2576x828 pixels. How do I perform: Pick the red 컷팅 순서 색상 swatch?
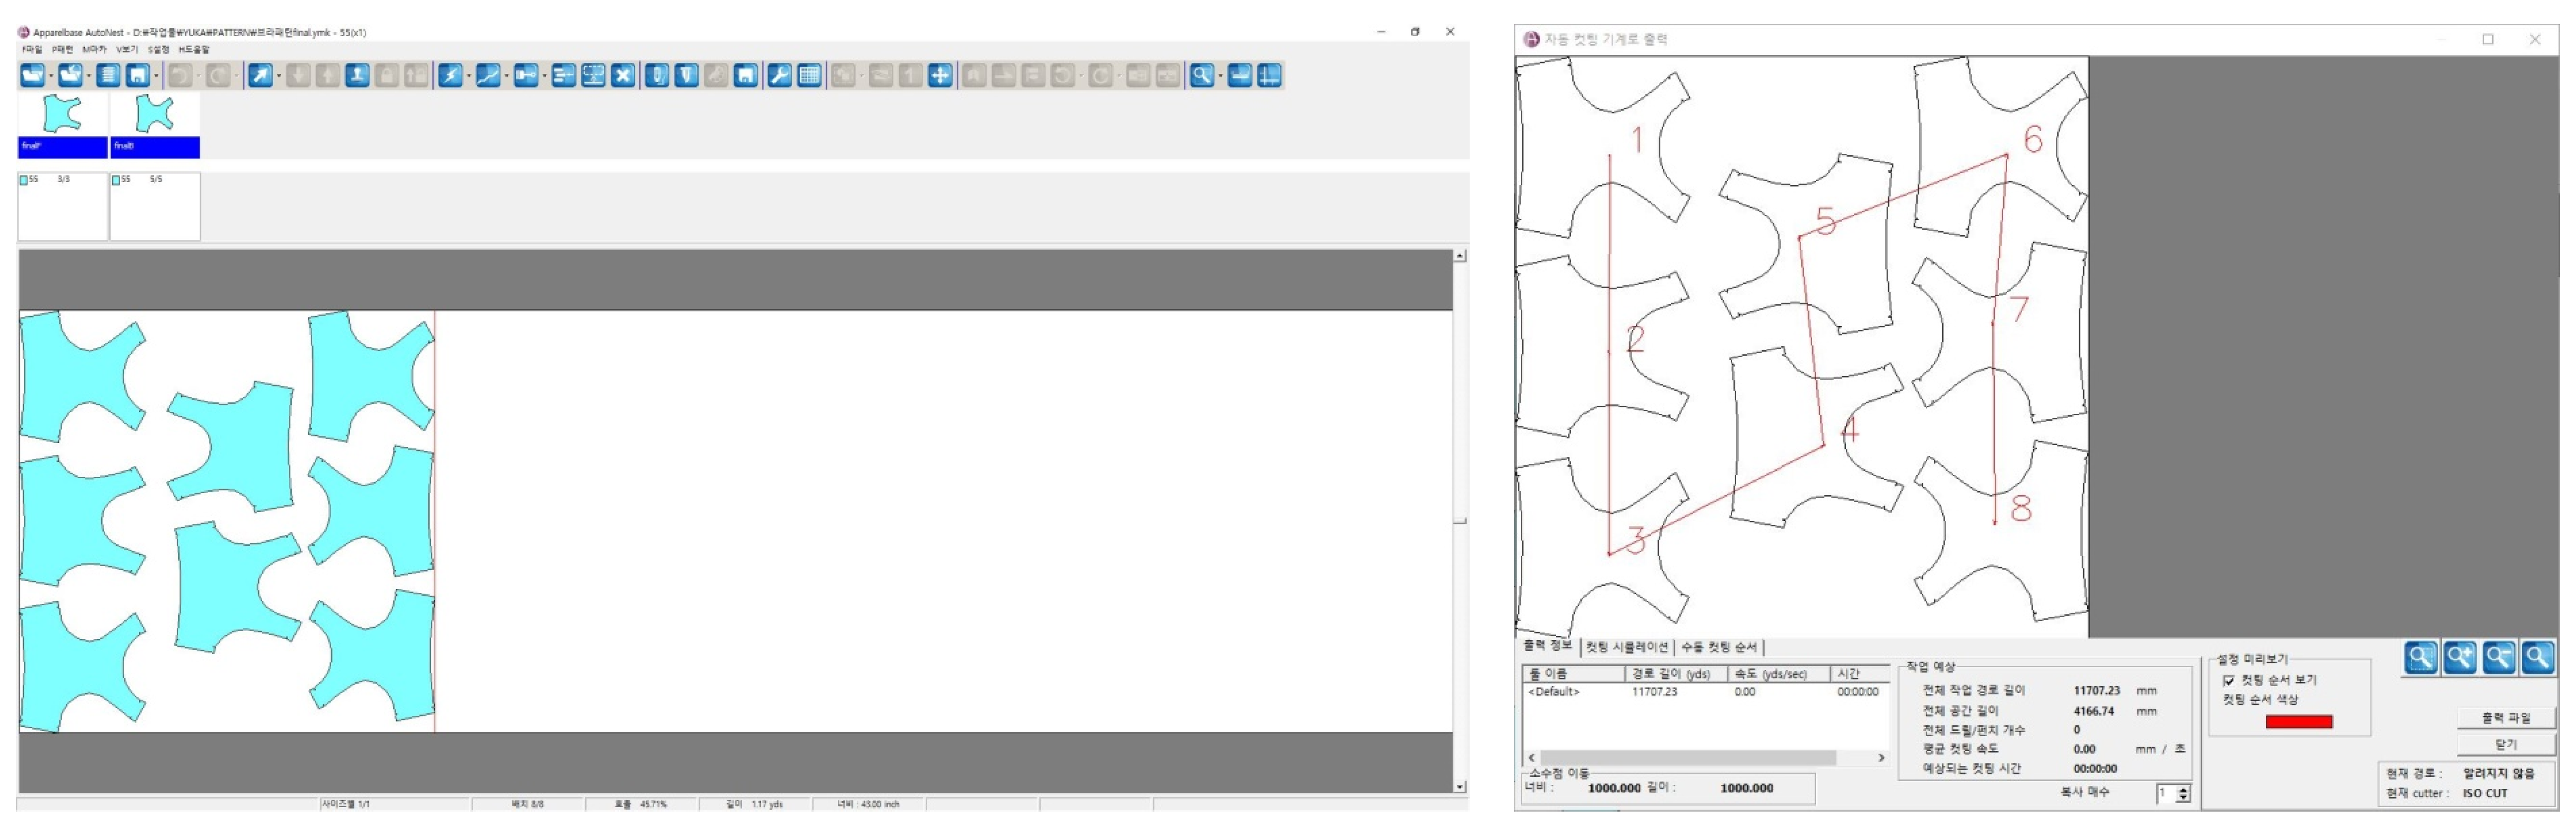(x=2298, y=721)
